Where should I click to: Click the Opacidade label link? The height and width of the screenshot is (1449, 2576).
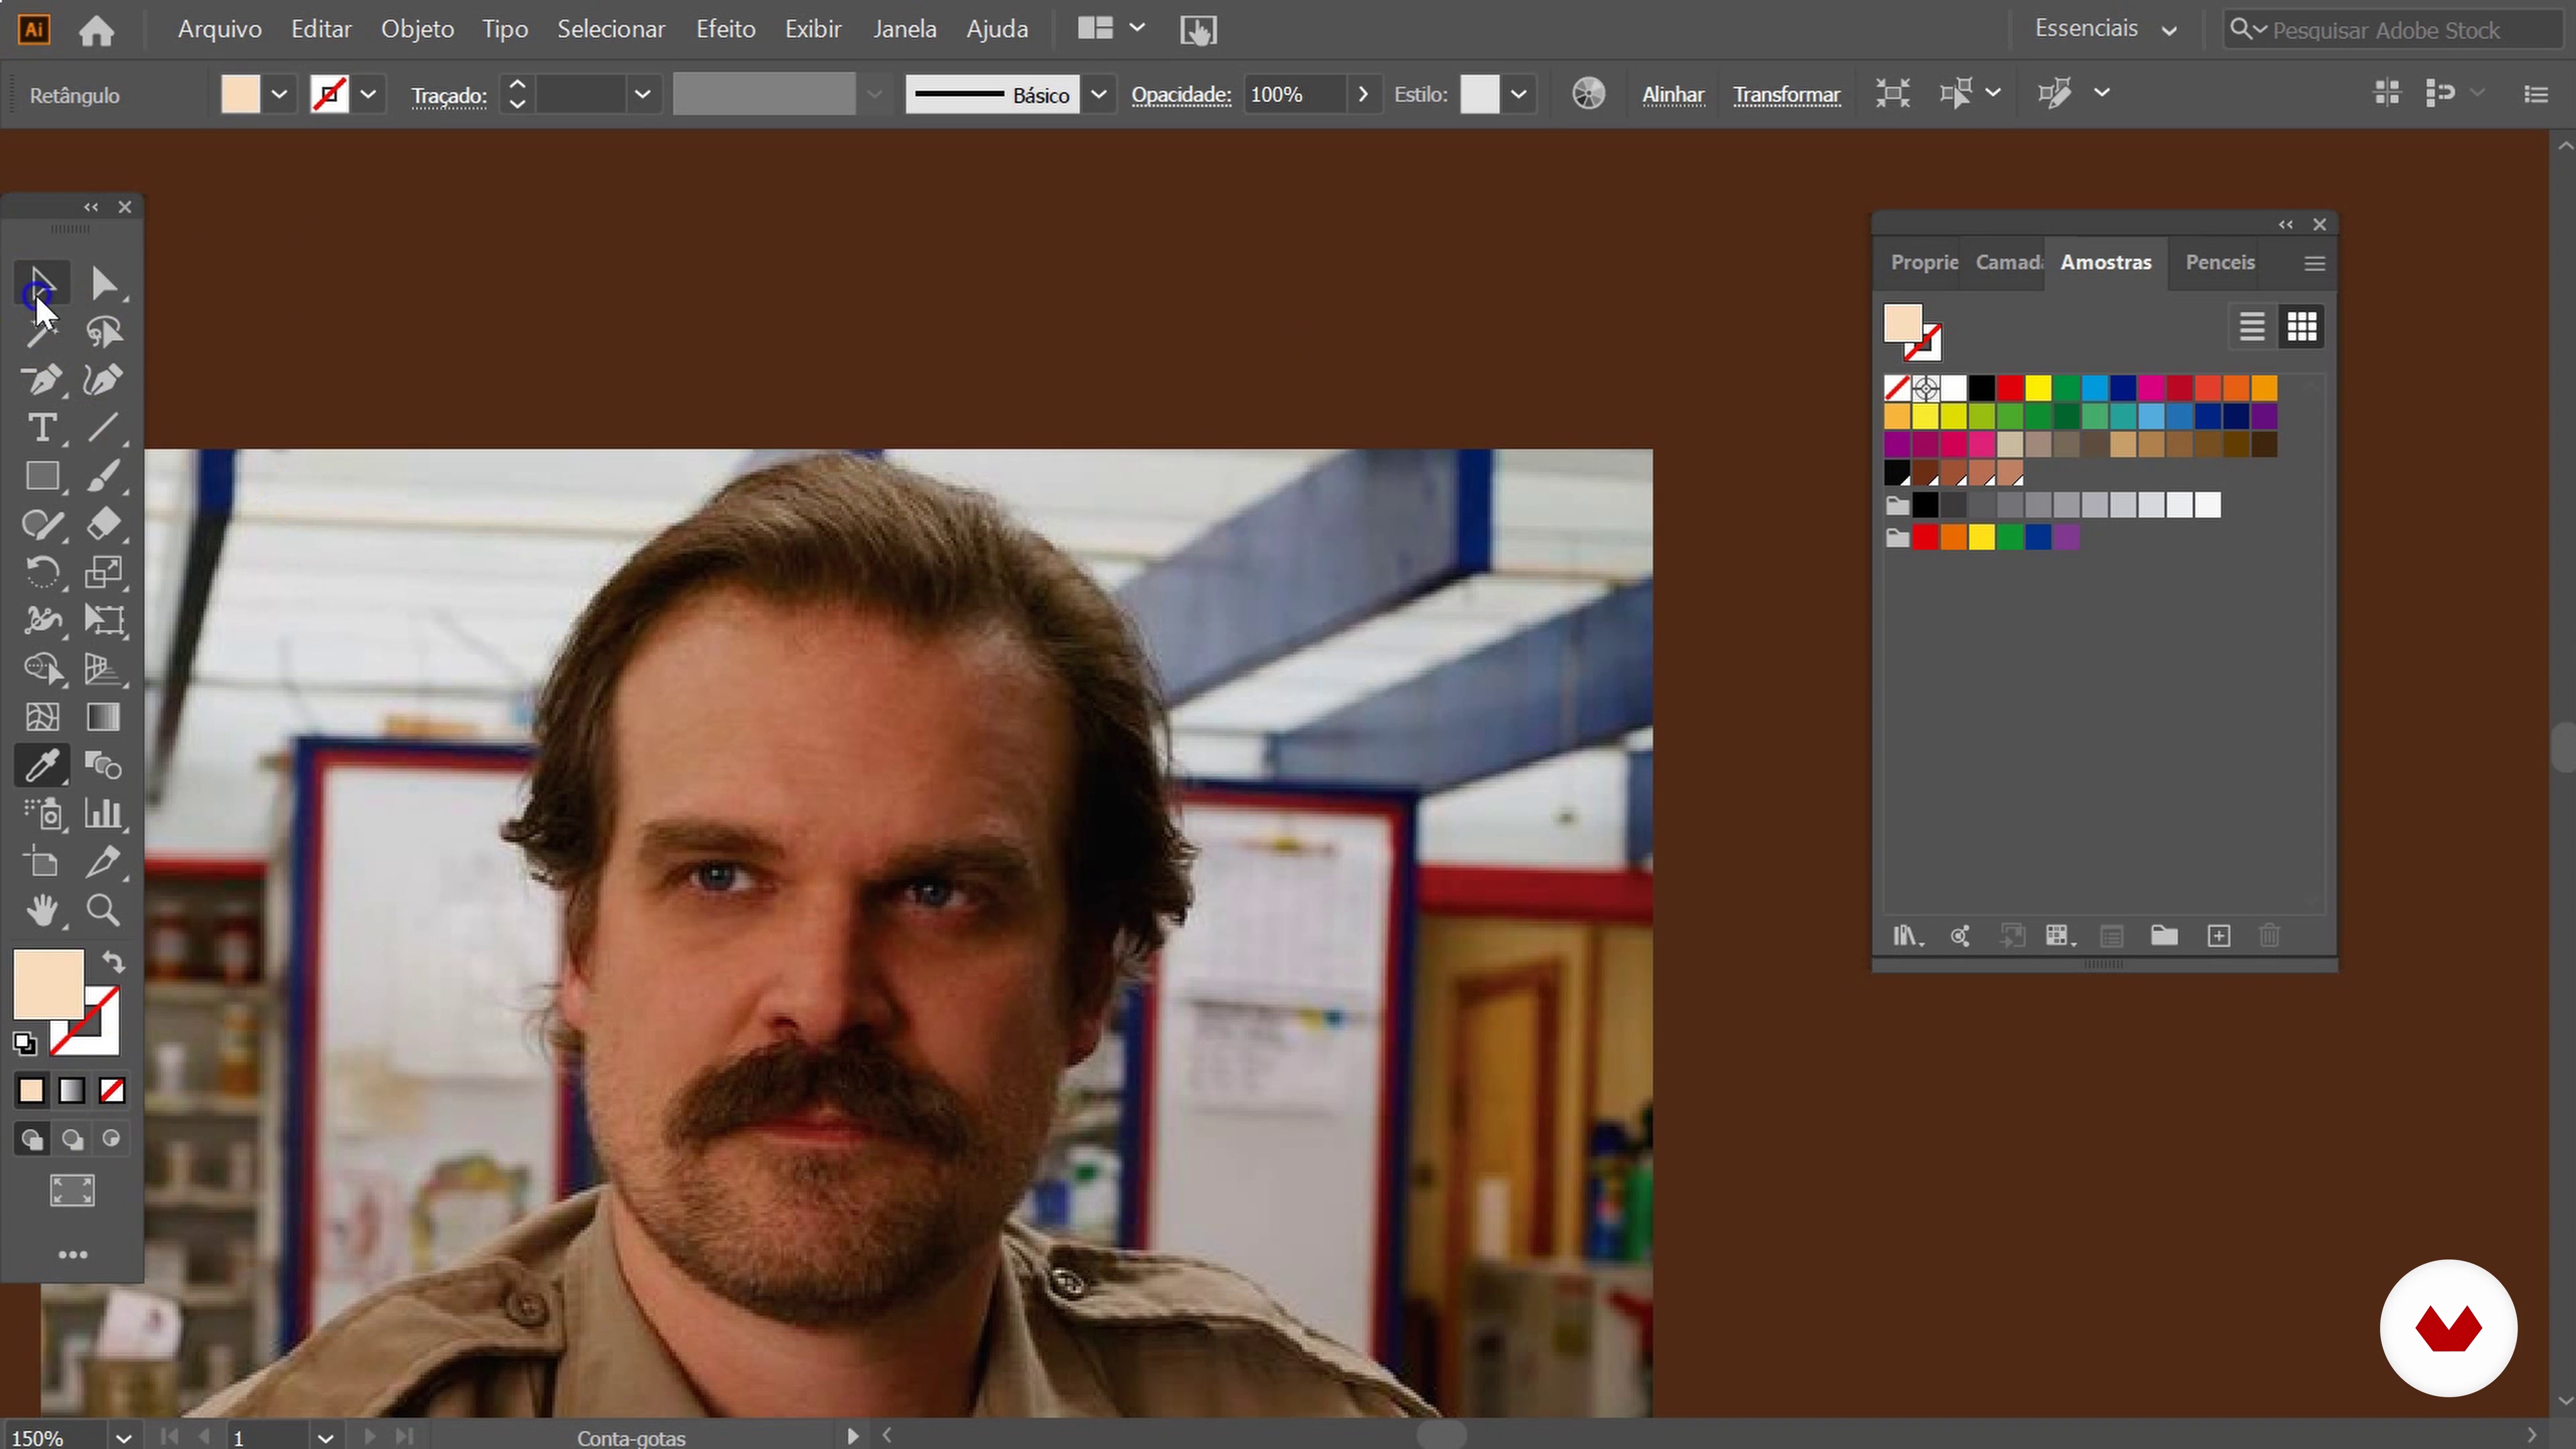pos(1181,95)
